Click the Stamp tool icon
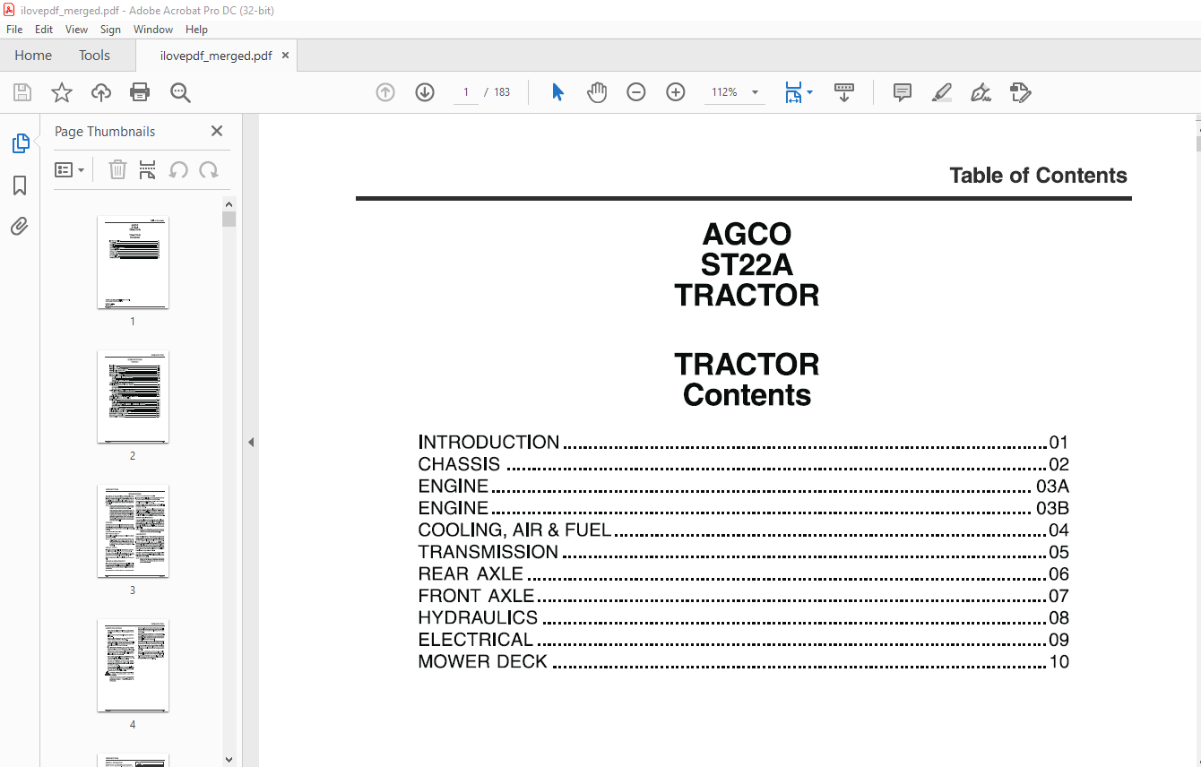This screenshot has width=1201, height=767. (x=1020, y=92)
